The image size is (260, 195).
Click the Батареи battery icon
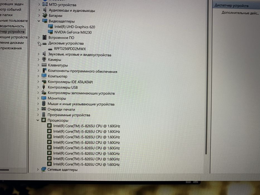click(x=45, y=15)
